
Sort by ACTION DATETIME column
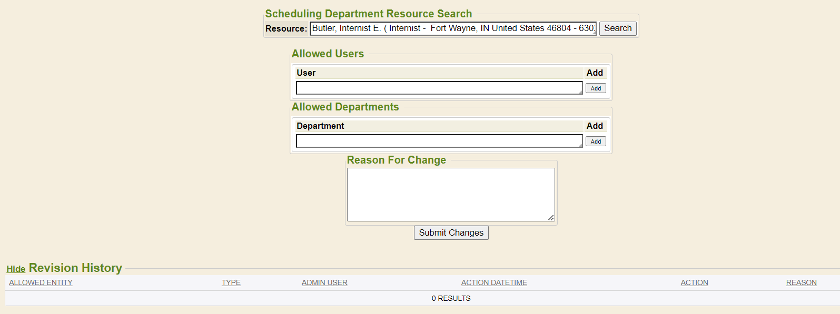[494, 282]
